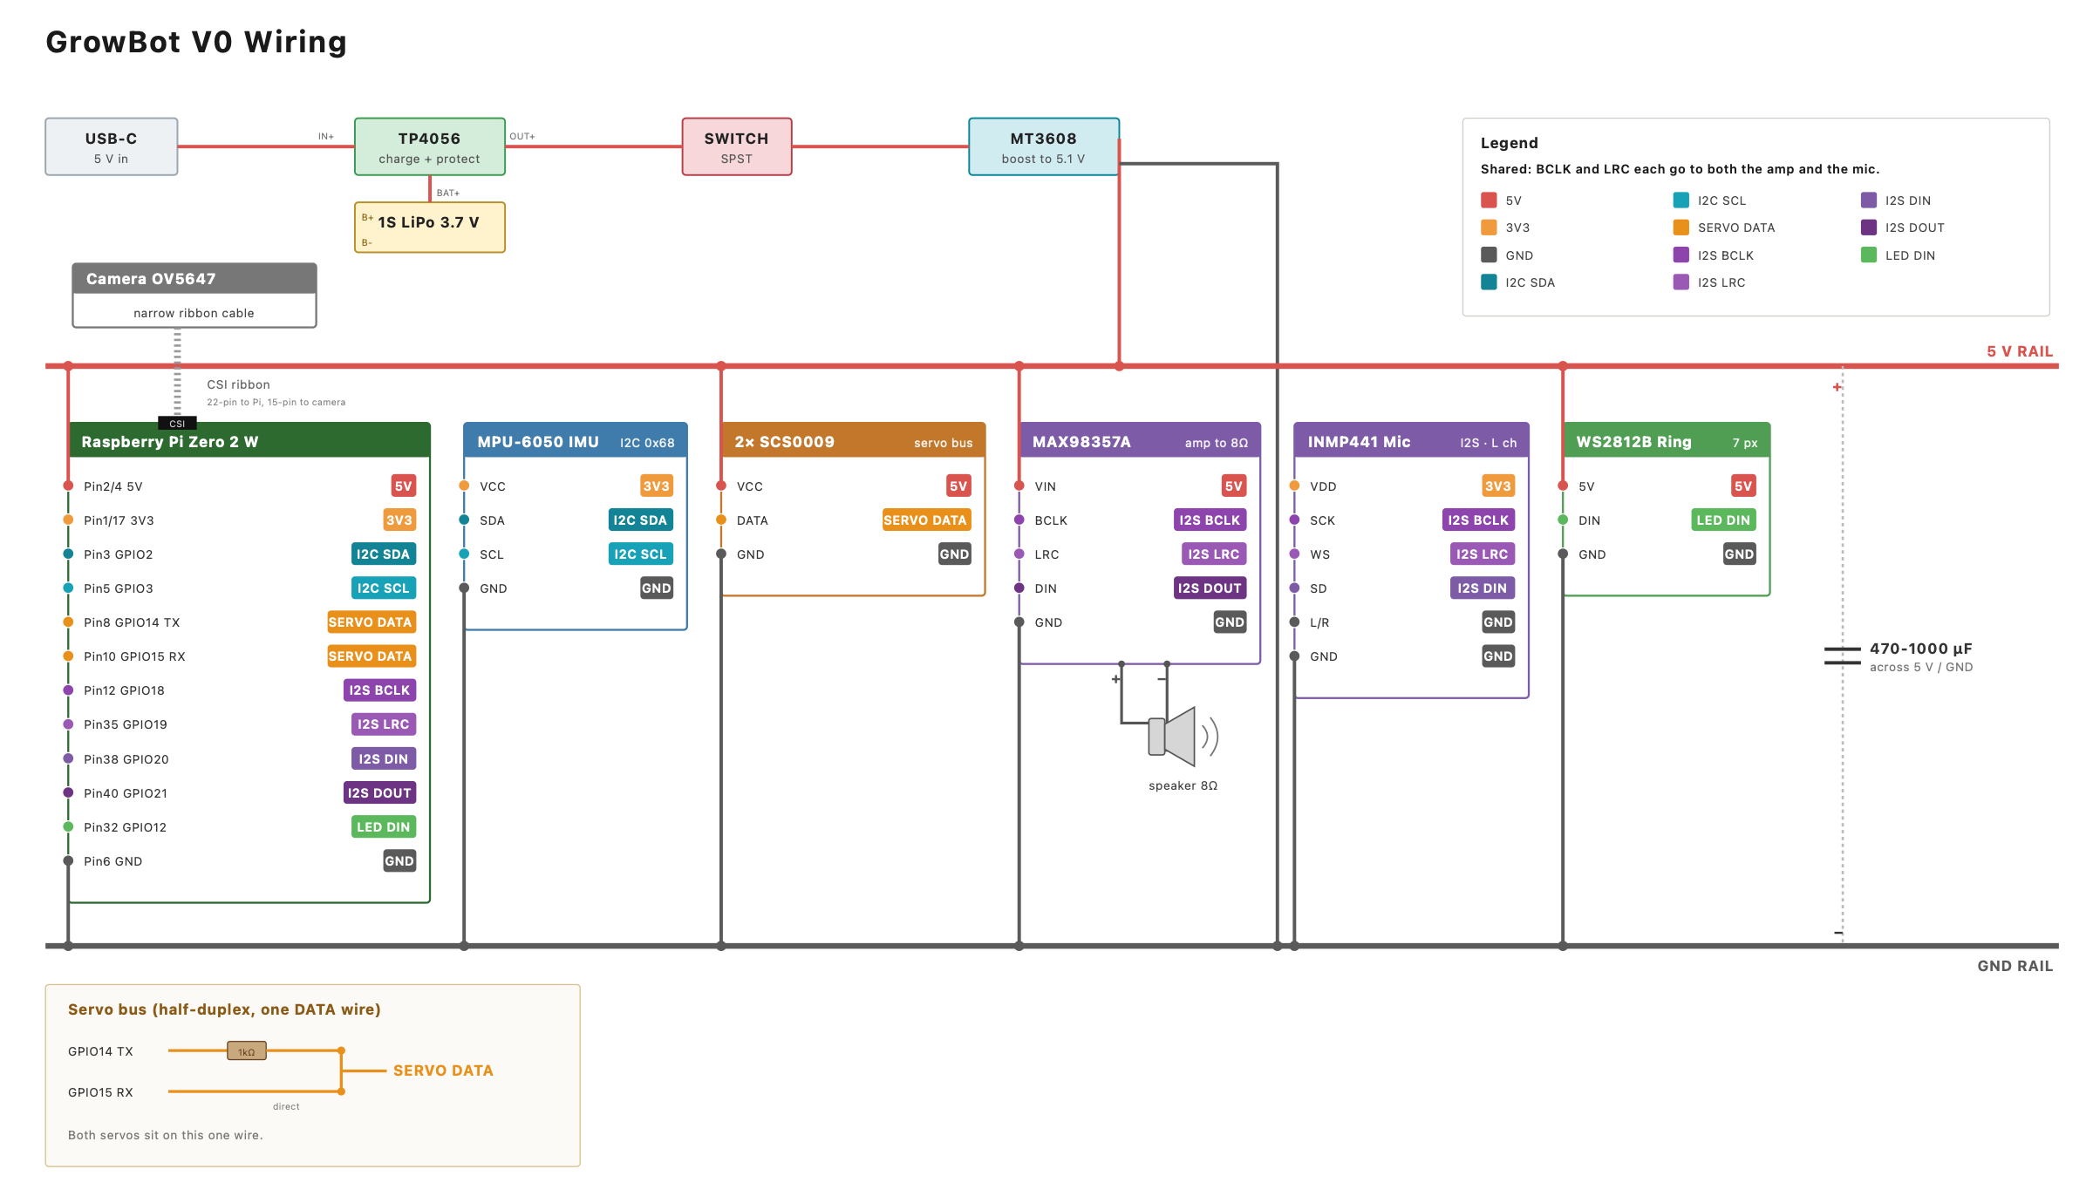Click the 'Both servos sit on this one wire.' note
Viewport: 2093px width, 1196px height.
click(165, 1135)
